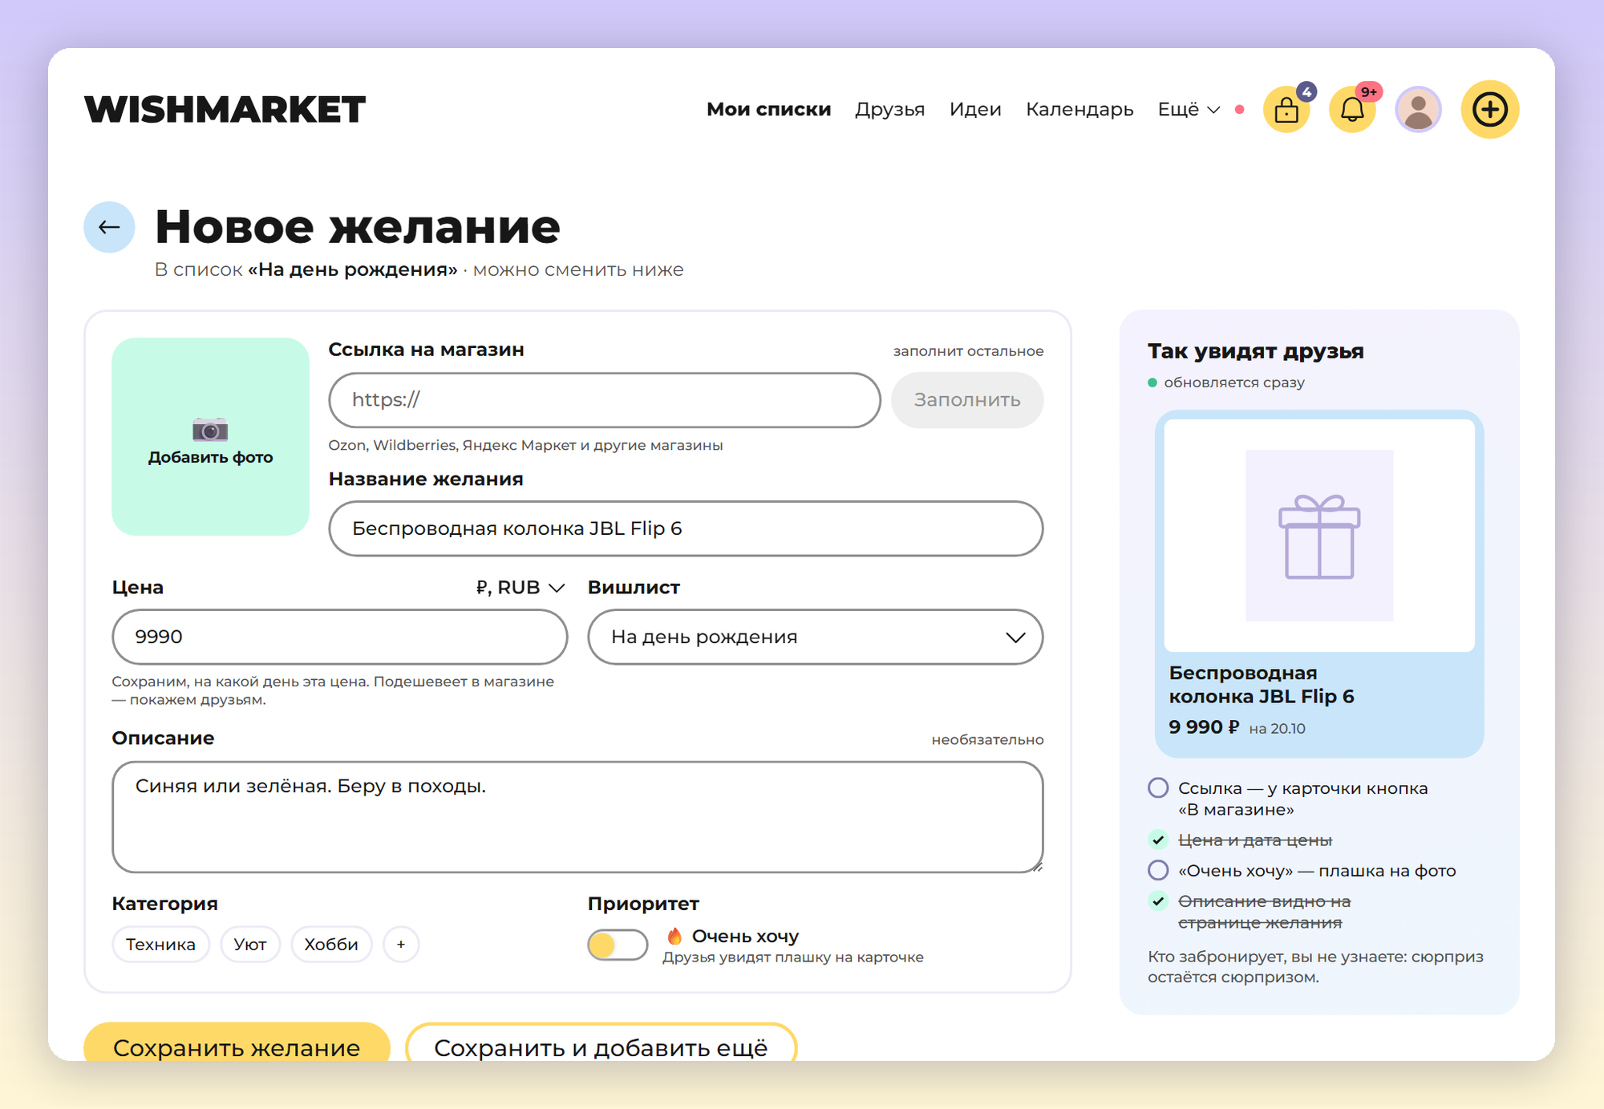Click the checked Цена и дата цены item
The width and height of the screenshot is (1604, 1109).
tap(1254, 840)
